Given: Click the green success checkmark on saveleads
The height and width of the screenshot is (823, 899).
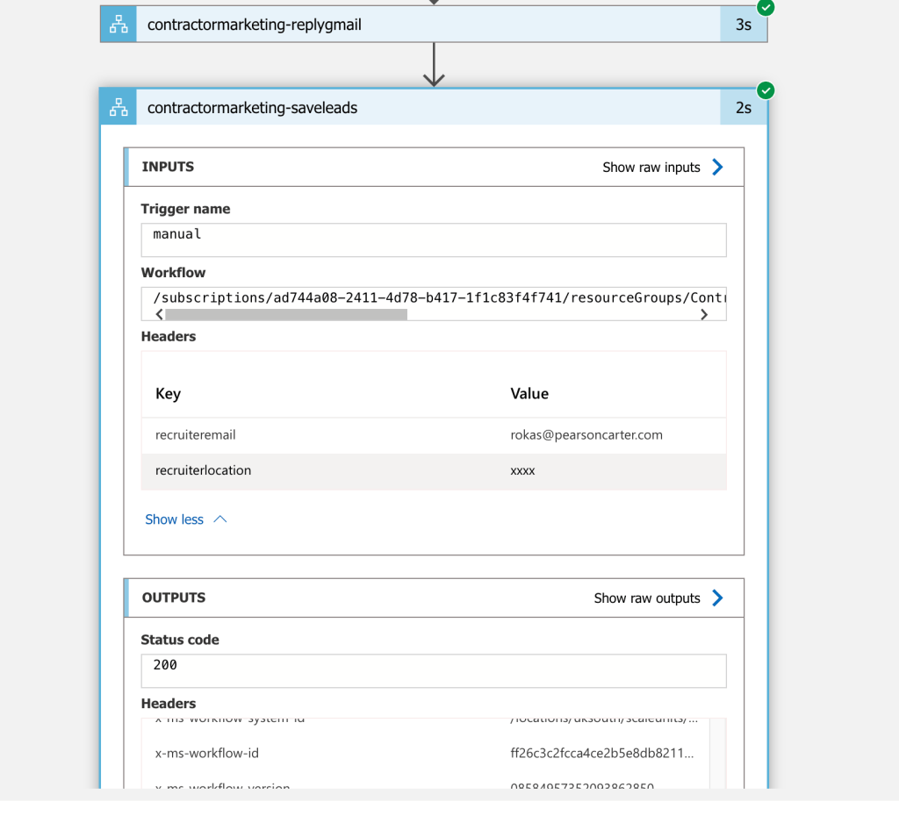Looking at the screenshot, I should 766,90.
